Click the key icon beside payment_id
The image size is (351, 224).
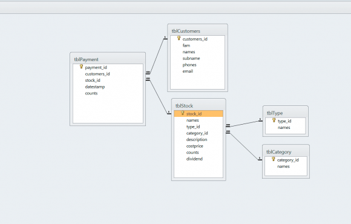coord(82,67)
